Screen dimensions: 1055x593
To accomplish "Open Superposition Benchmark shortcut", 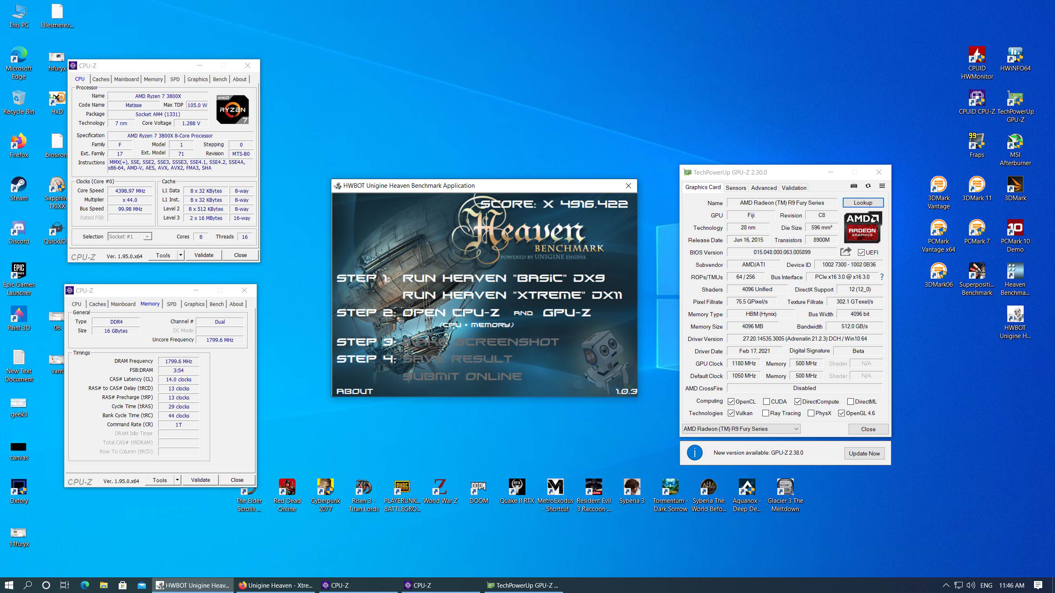I will pyautogui.click(x=977, y=280).
